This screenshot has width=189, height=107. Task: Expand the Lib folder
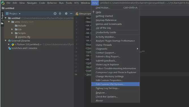[x=12, y=29]
